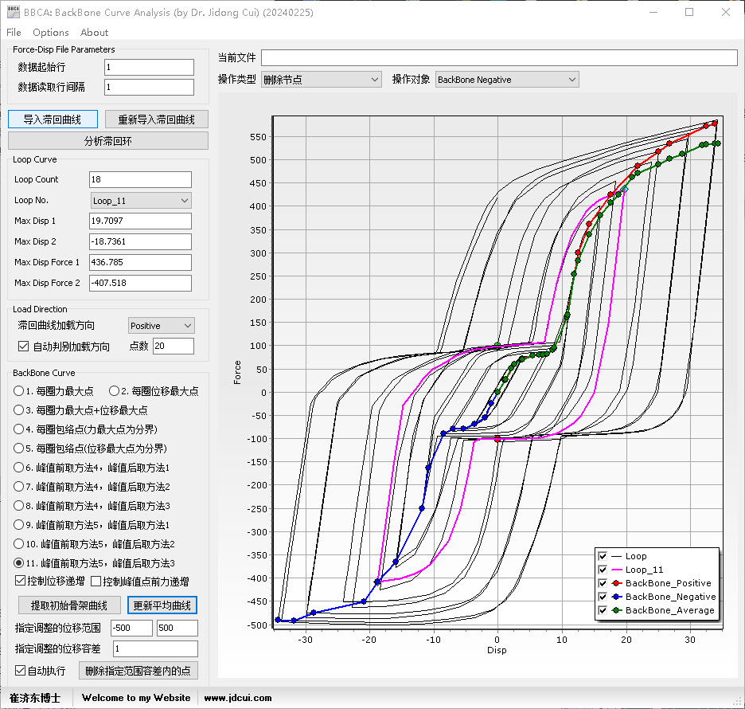
Task: Click the 删除指定范围容差内的点 button
Action: (138, 671)
